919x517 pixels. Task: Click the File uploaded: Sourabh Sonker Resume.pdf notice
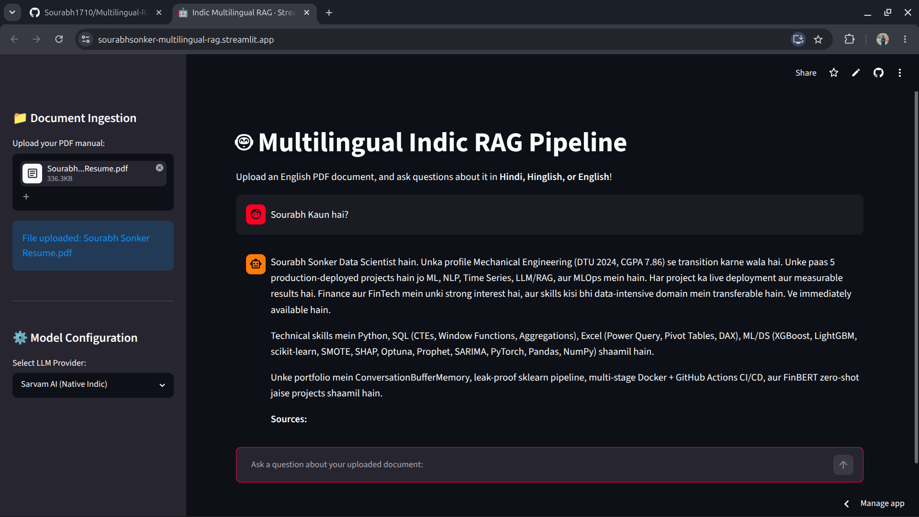tap(93, 246)
